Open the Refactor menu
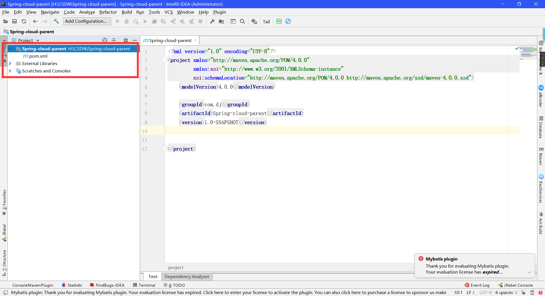Screen dimensions: 545x296 [x=108, y=12]
